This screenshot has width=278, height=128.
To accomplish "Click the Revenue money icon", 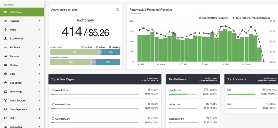I will coord(5,21).
